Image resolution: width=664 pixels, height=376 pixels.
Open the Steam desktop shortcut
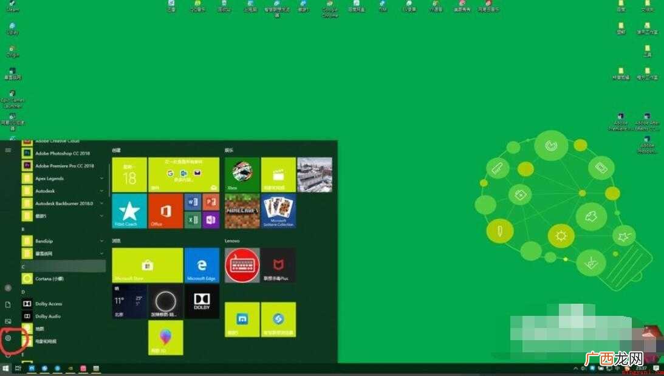click(x=12, y=6)
